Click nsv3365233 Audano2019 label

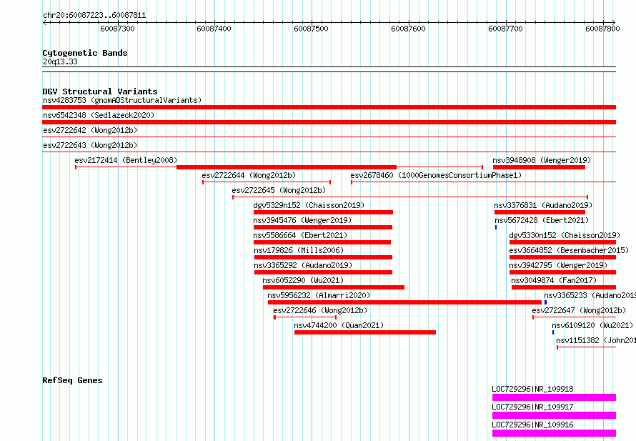coord(590,295)
